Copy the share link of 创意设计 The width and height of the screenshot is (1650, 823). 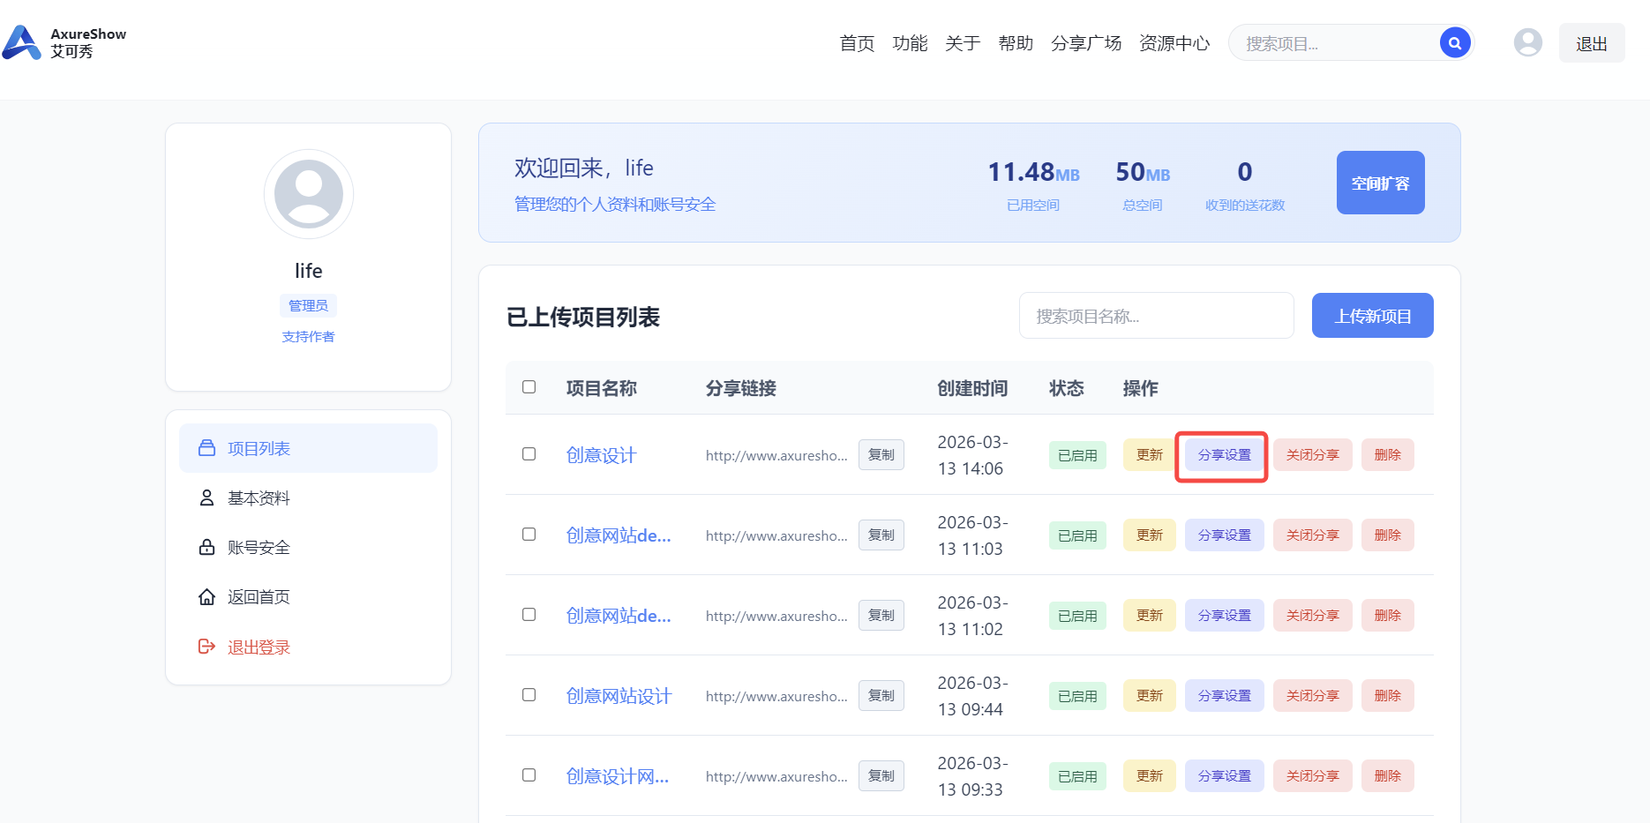pyautogui.click(x=881, y=455)
